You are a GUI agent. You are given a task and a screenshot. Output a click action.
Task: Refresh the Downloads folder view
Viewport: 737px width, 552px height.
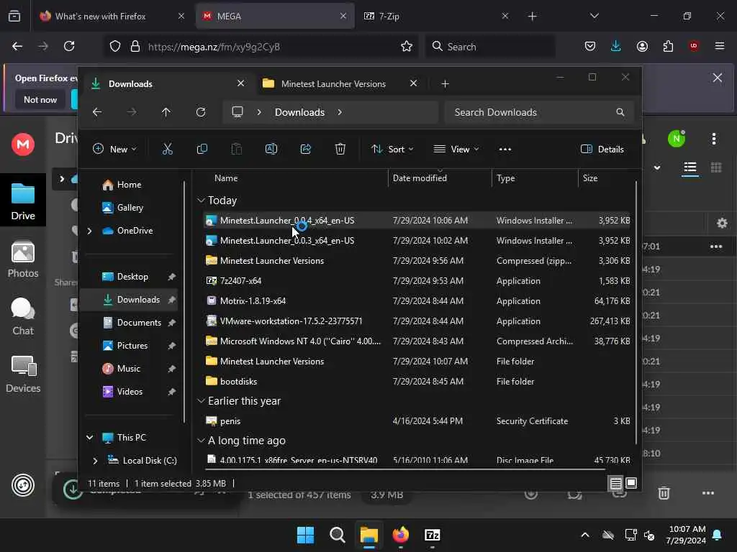(x=201, y=112)
